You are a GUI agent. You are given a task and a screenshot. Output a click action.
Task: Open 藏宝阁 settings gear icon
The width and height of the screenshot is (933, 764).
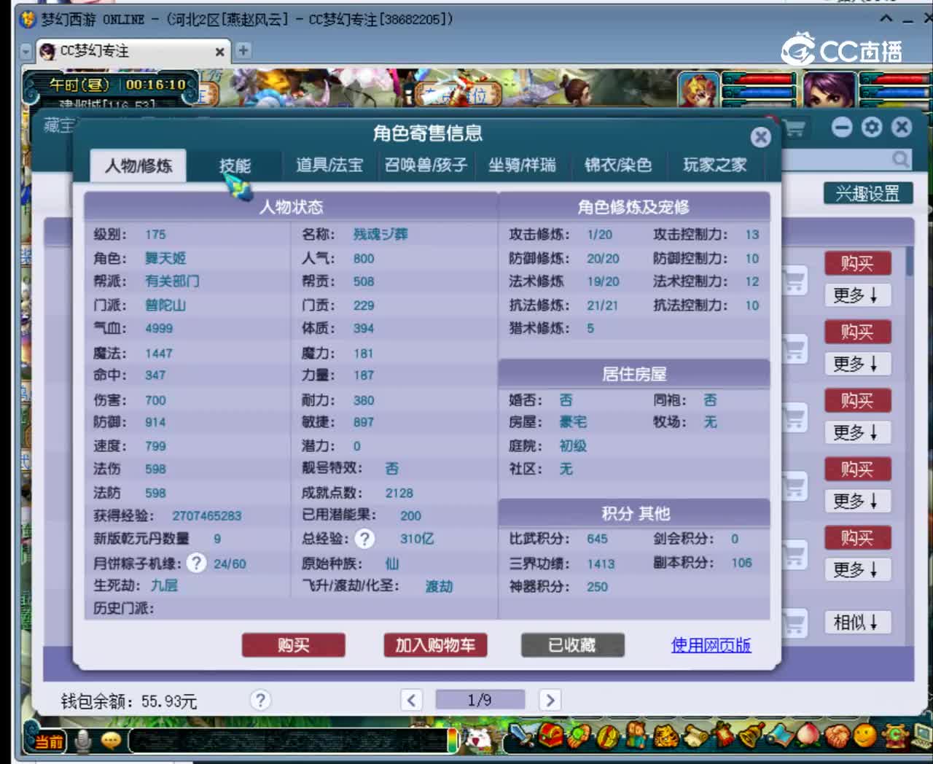tap(872, 128)
